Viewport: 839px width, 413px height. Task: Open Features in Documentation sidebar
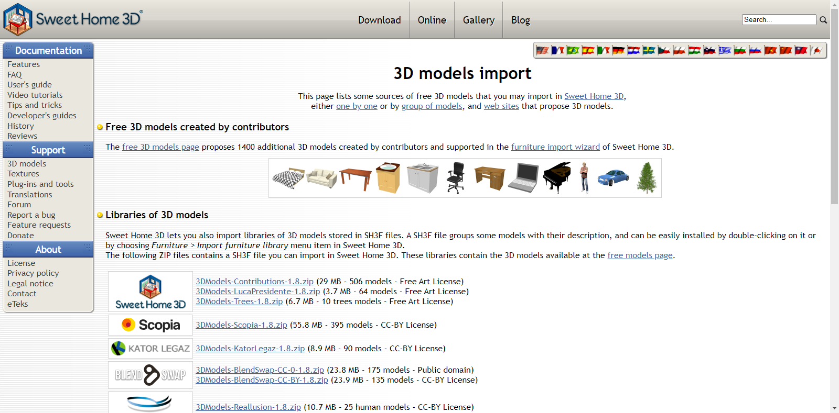click(x=24, y=64)
